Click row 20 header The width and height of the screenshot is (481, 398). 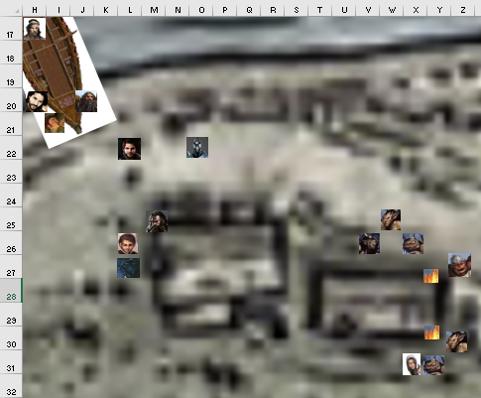pos(11,100)
